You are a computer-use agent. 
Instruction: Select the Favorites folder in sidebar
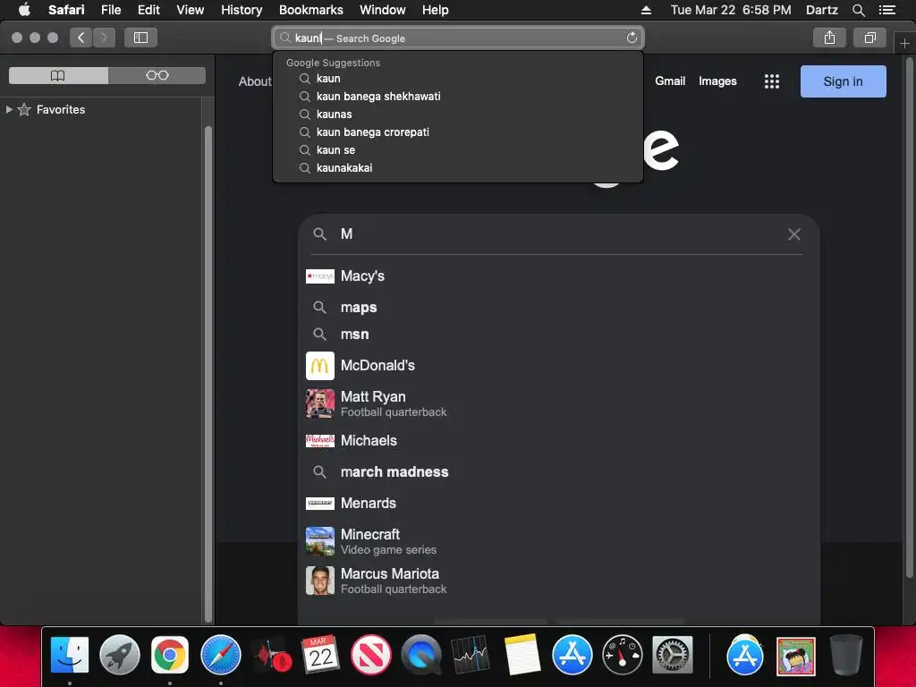[60, 109]
